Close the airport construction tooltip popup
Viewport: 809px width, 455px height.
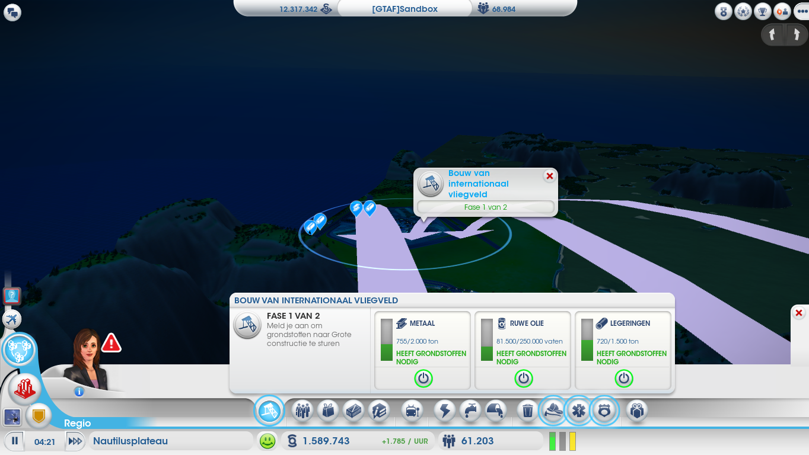pyautogui.click(x=550, y=176)
